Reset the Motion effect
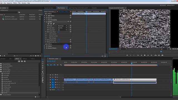Image resolution: width=178 pixels, height=100 pixels. coord(70,16)
